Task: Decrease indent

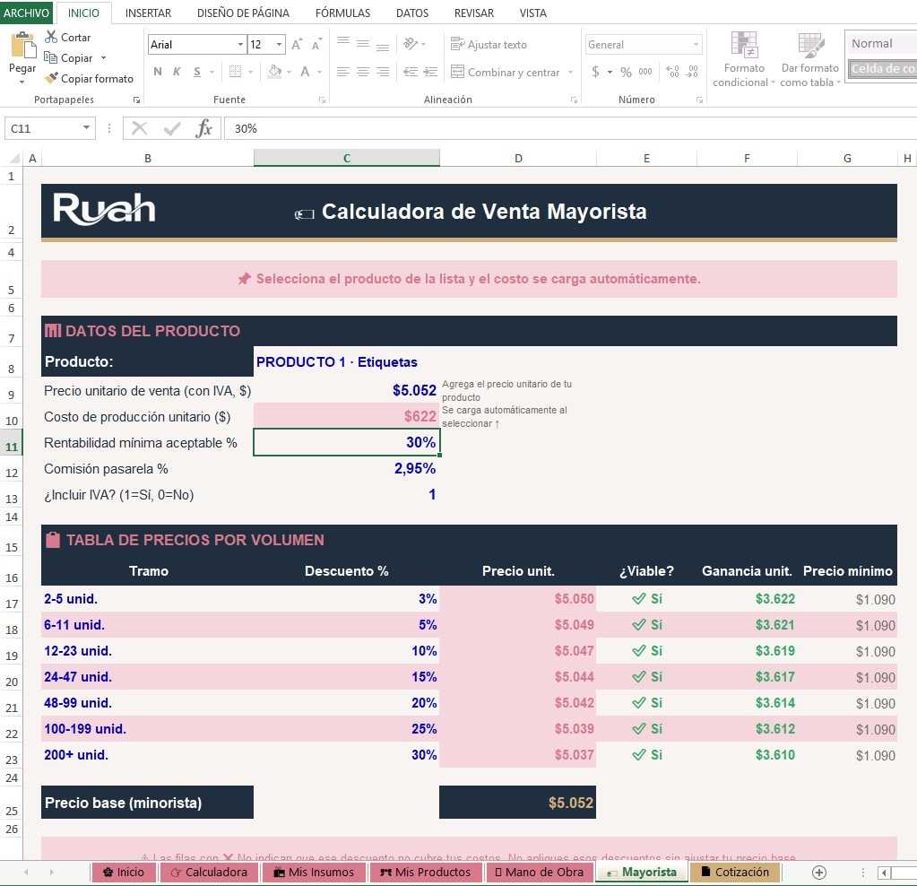Action: [x=411, y=72]
